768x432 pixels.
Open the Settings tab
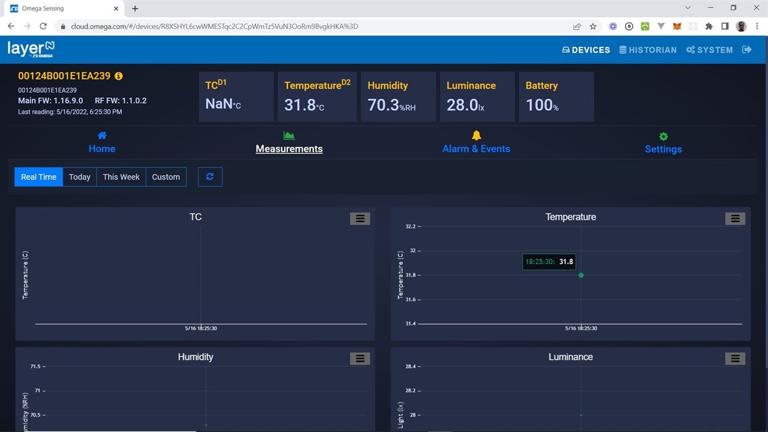663,149
